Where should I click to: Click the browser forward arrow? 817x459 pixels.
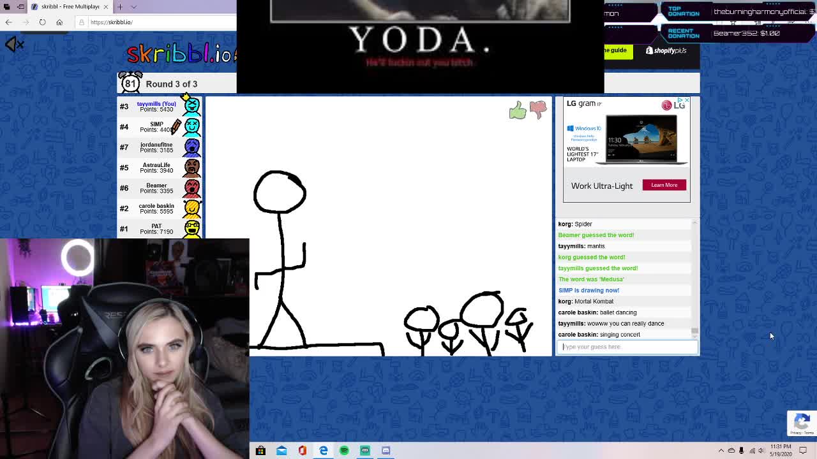point(26,22)
